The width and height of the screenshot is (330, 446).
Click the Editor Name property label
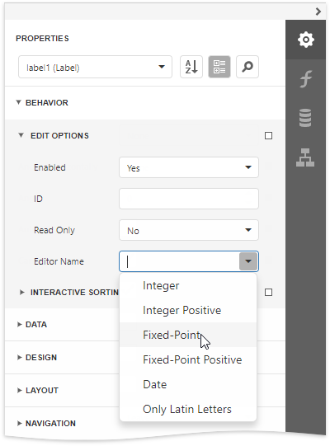click(59, 261)
